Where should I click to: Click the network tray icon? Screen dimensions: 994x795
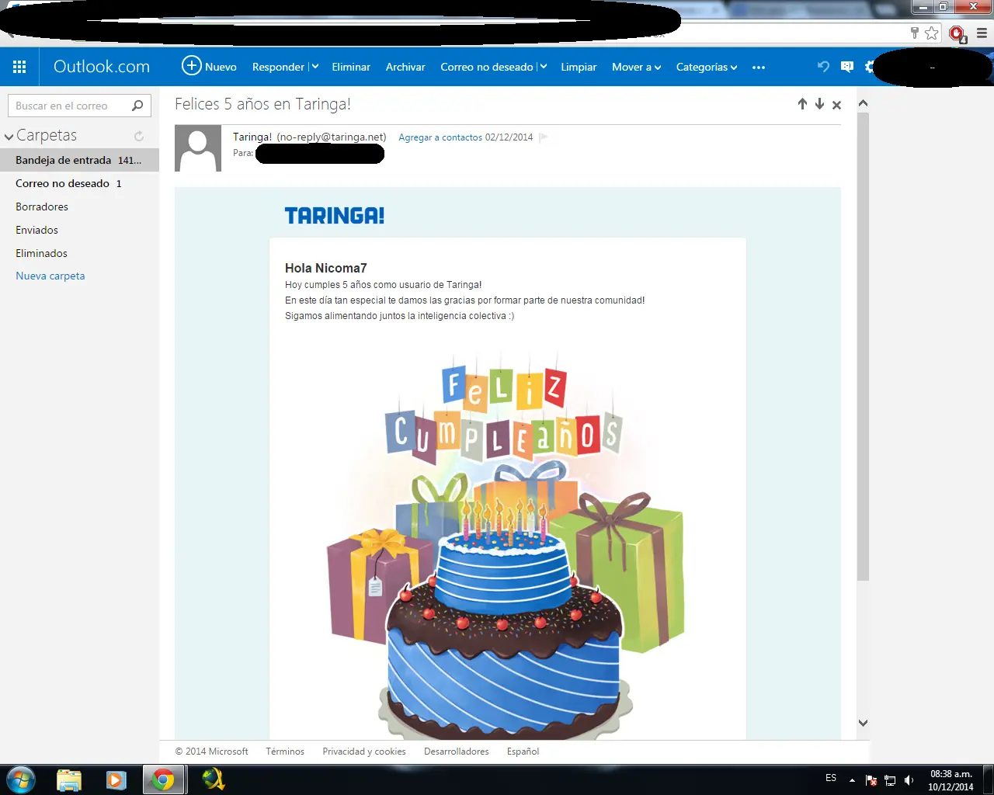[x=890, y=780]
